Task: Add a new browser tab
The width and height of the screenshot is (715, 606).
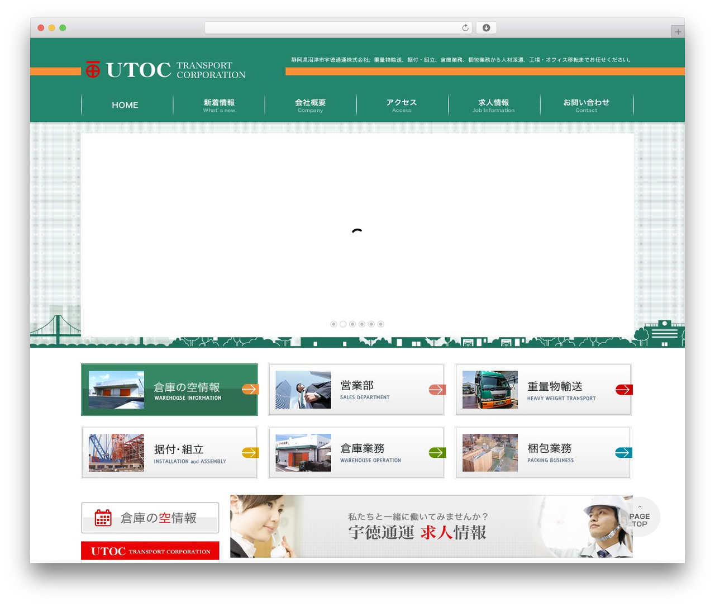Action: pyautogui.click(x=678, y=32)
